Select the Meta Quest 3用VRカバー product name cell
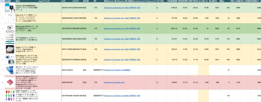The width and height of the screenshot is (261, 102). tap(27, 28)
